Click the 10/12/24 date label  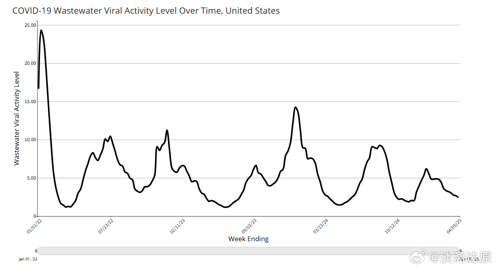tap(392, 227)
